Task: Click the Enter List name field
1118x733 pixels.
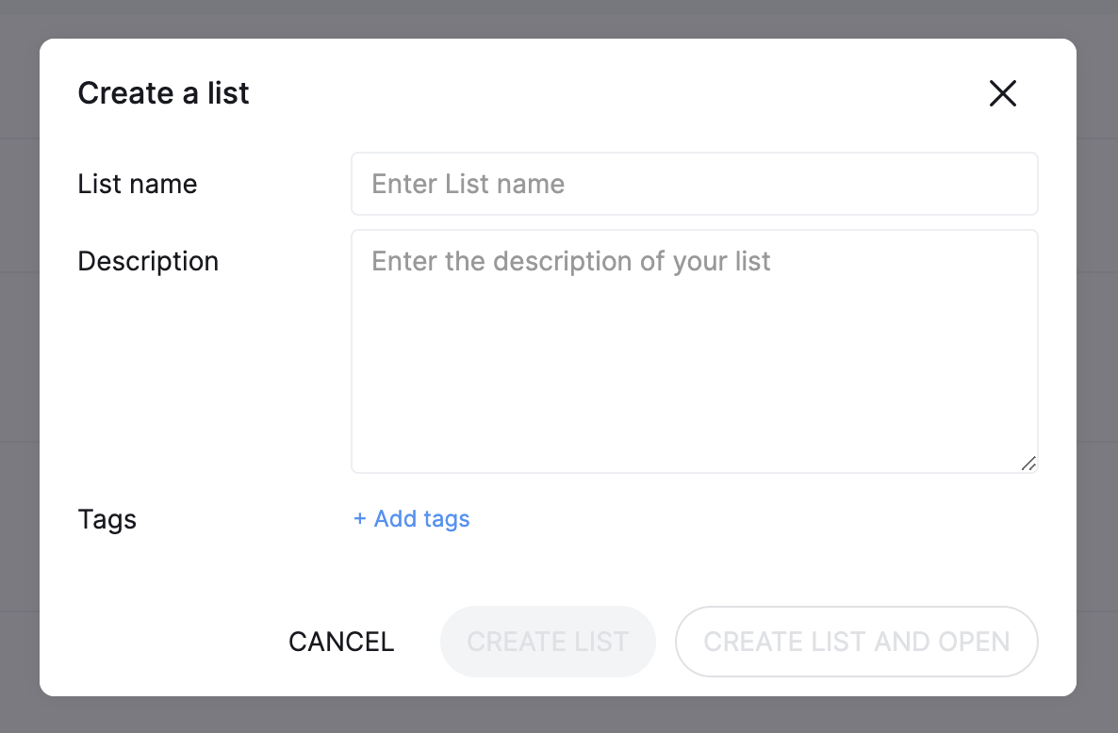Action: click(694, 184)
